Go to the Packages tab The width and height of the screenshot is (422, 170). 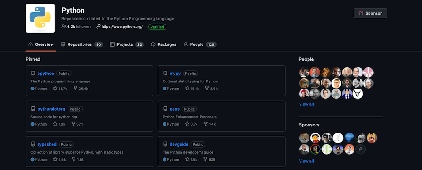point(164,44)
